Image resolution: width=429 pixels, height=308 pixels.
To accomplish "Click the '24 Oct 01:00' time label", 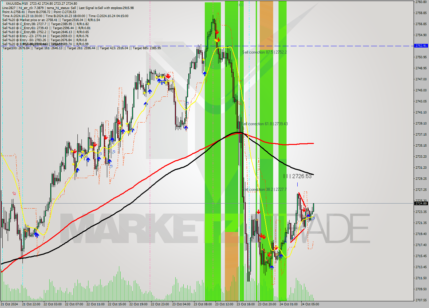I will click(x=289, y=305).
